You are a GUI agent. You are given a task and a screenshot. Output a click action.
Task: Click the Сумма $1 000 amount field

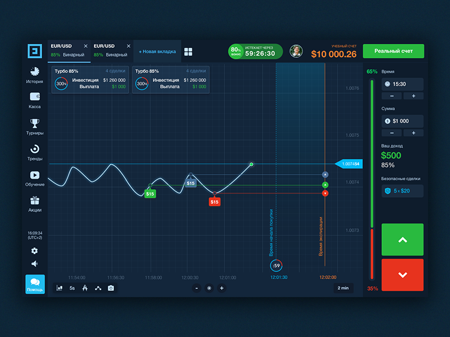[402, 121]
